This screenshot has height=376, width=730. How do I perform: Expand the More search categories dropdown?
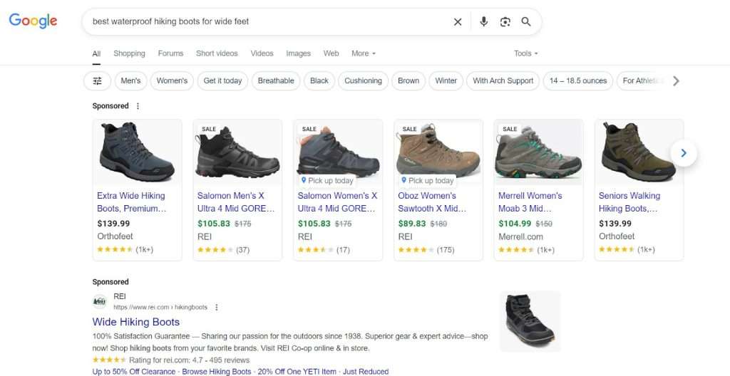coord(364,53)
